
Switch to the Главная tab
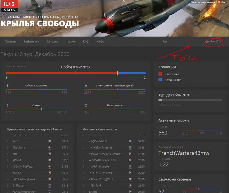coord(11,41)
